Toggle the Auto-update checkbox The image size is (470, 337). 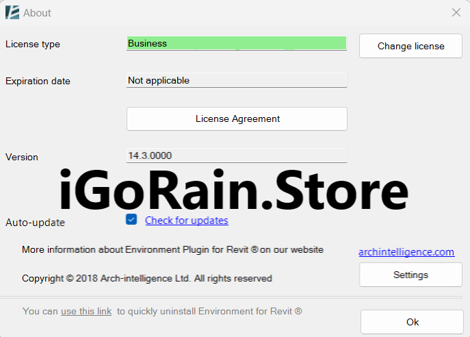pos(132,220)
